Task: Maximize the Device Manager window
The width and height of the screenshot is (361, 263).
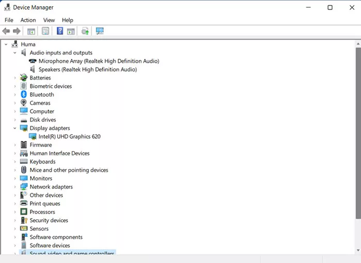Action: [330, 7]
